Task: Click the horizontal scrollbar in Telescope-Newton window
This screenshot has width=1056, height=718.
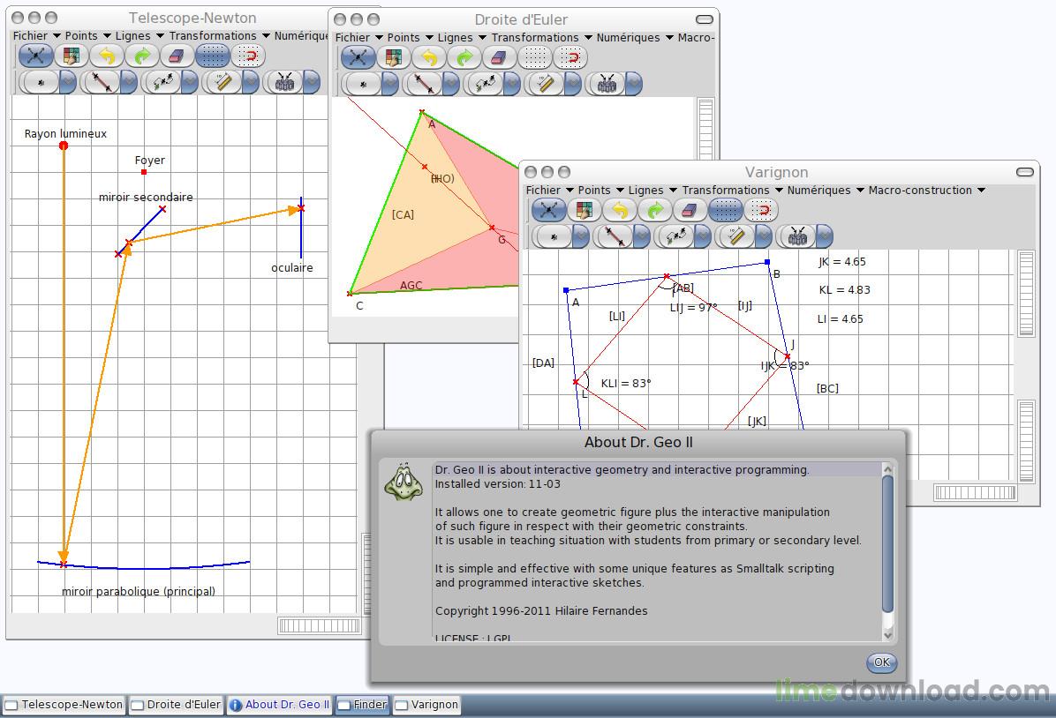Action: pyautogui.click(x=320, y=625)
